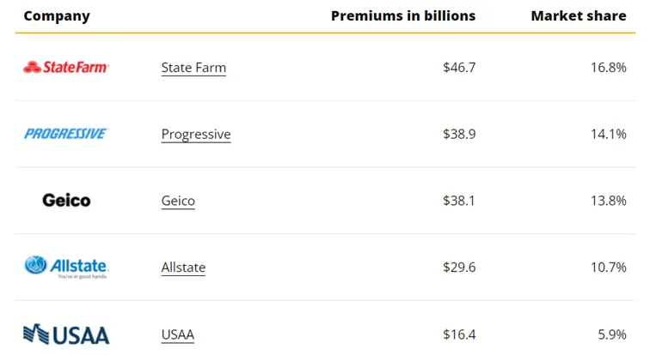Select the $16.4 premium value
This screenshot has width=650, height=355.
click(x=459, y=334)
